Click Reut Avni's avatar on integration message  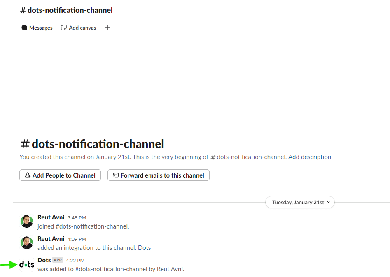click(x=27, y=242)
